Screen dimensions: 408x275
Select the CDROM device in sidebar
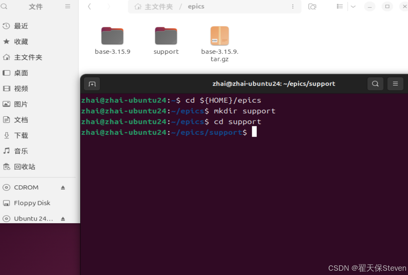26,187
